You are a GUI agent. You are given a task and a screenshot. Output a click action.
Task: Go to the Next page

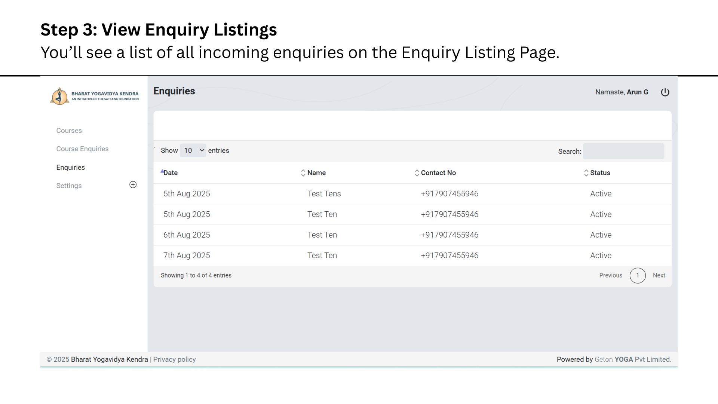tap(659, 275)
